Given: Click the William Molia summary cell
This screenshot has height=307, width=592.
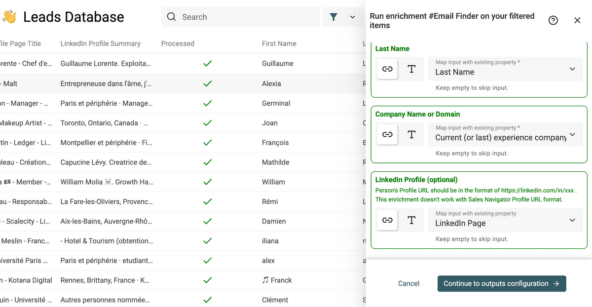Looking at the screenshot, I should pos(107,182).
